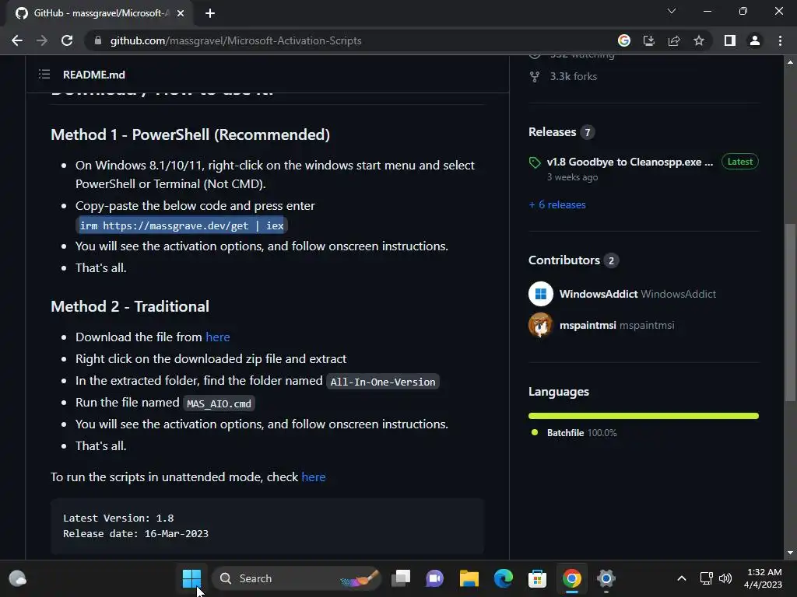Viewport: 797px width, 597px height.
Task: Click the network tray icon
Action: click(706, 578)
